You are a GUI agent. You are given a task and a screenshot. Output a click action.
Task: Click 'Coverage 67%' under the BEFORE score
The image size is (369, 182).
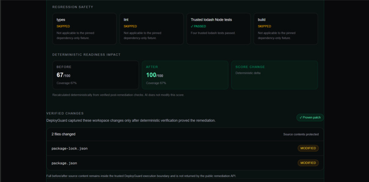(x=66, y=83)
